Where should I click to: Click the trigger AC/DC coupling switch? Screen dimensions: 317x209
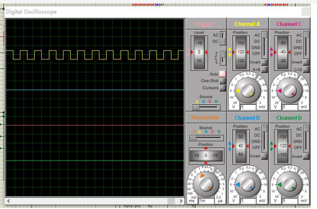click(x=223, y=38)
